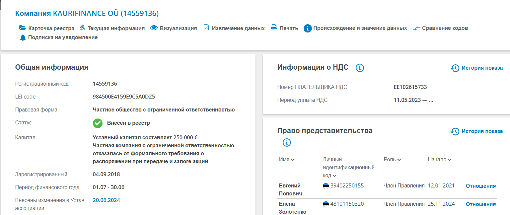
Task: Click company title KAURIFINANCE OÜ (14559136)
Action: [87, 13]
